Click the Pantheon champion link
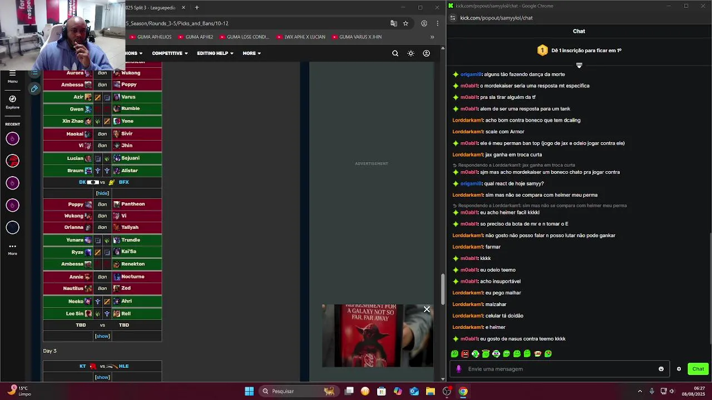 [x=133, y=204]
